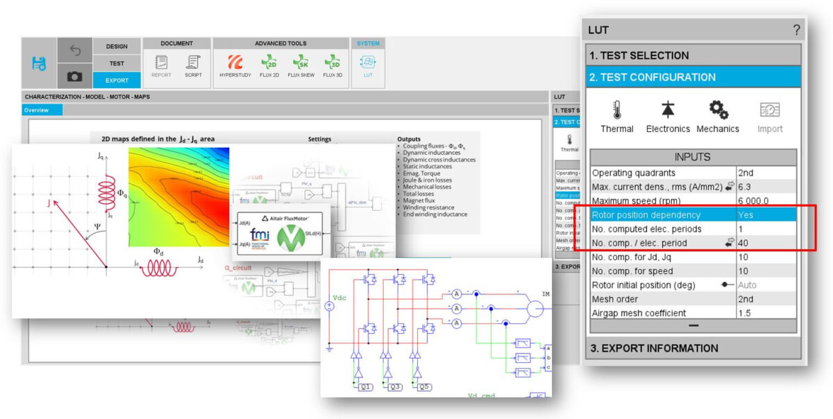
Task: Click the save project icon
Action: (x=39, y=63)
